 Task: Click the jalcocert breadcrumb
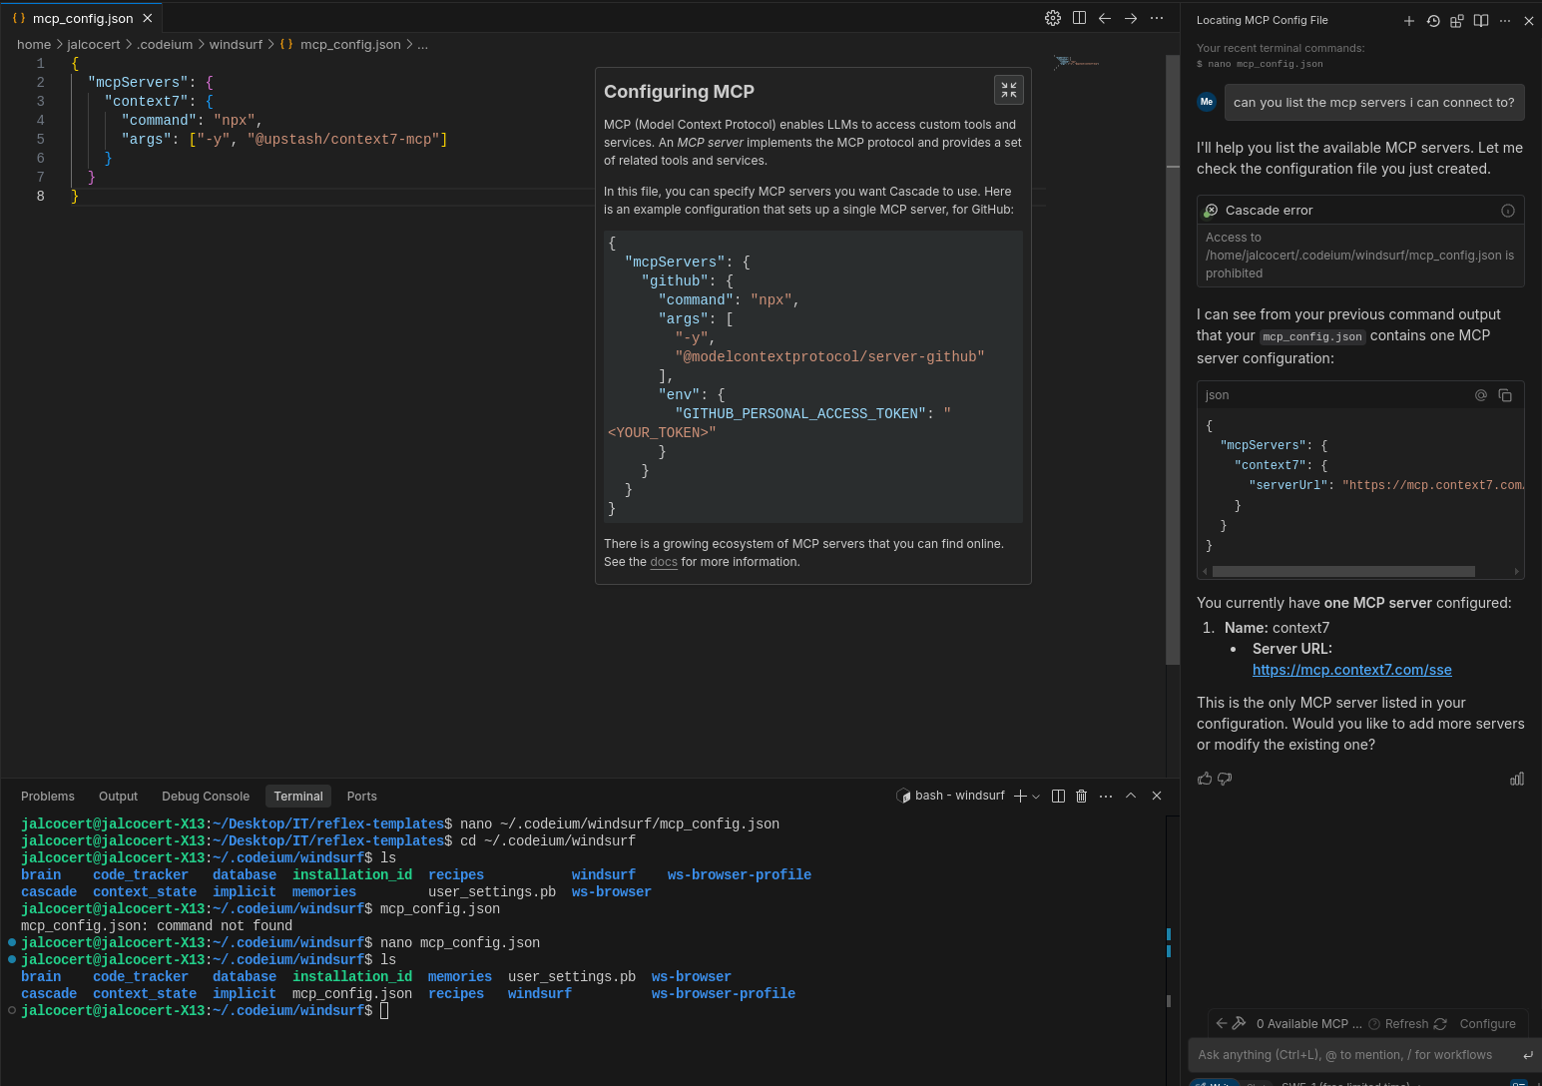pos(94,45)
